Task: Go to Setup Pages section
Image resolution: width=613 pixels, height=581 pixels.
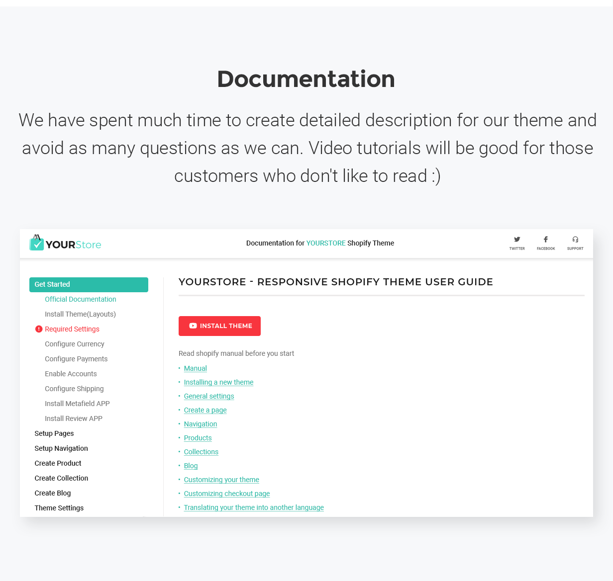Action: tap(54, 433)
